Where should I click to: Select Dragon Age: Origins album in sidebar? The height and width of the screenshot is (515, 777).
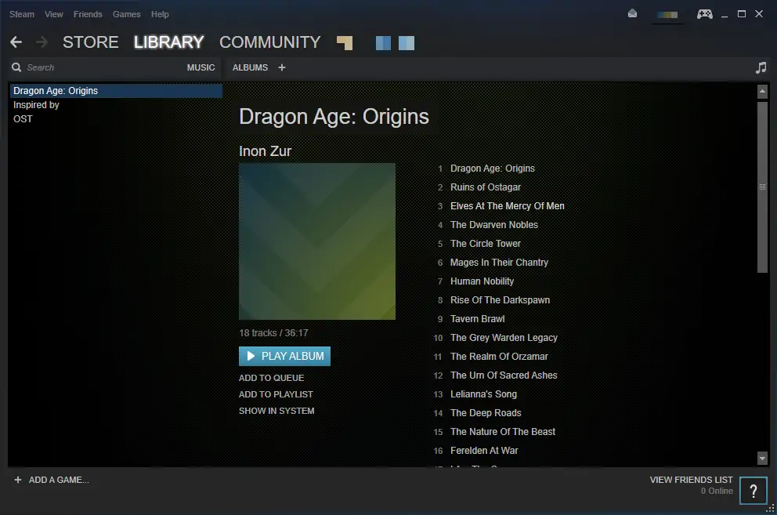pyautogui.click(x=116, y=91)
